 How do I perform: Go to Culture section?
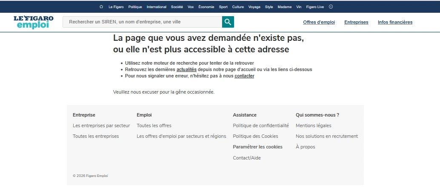(238, 7)
